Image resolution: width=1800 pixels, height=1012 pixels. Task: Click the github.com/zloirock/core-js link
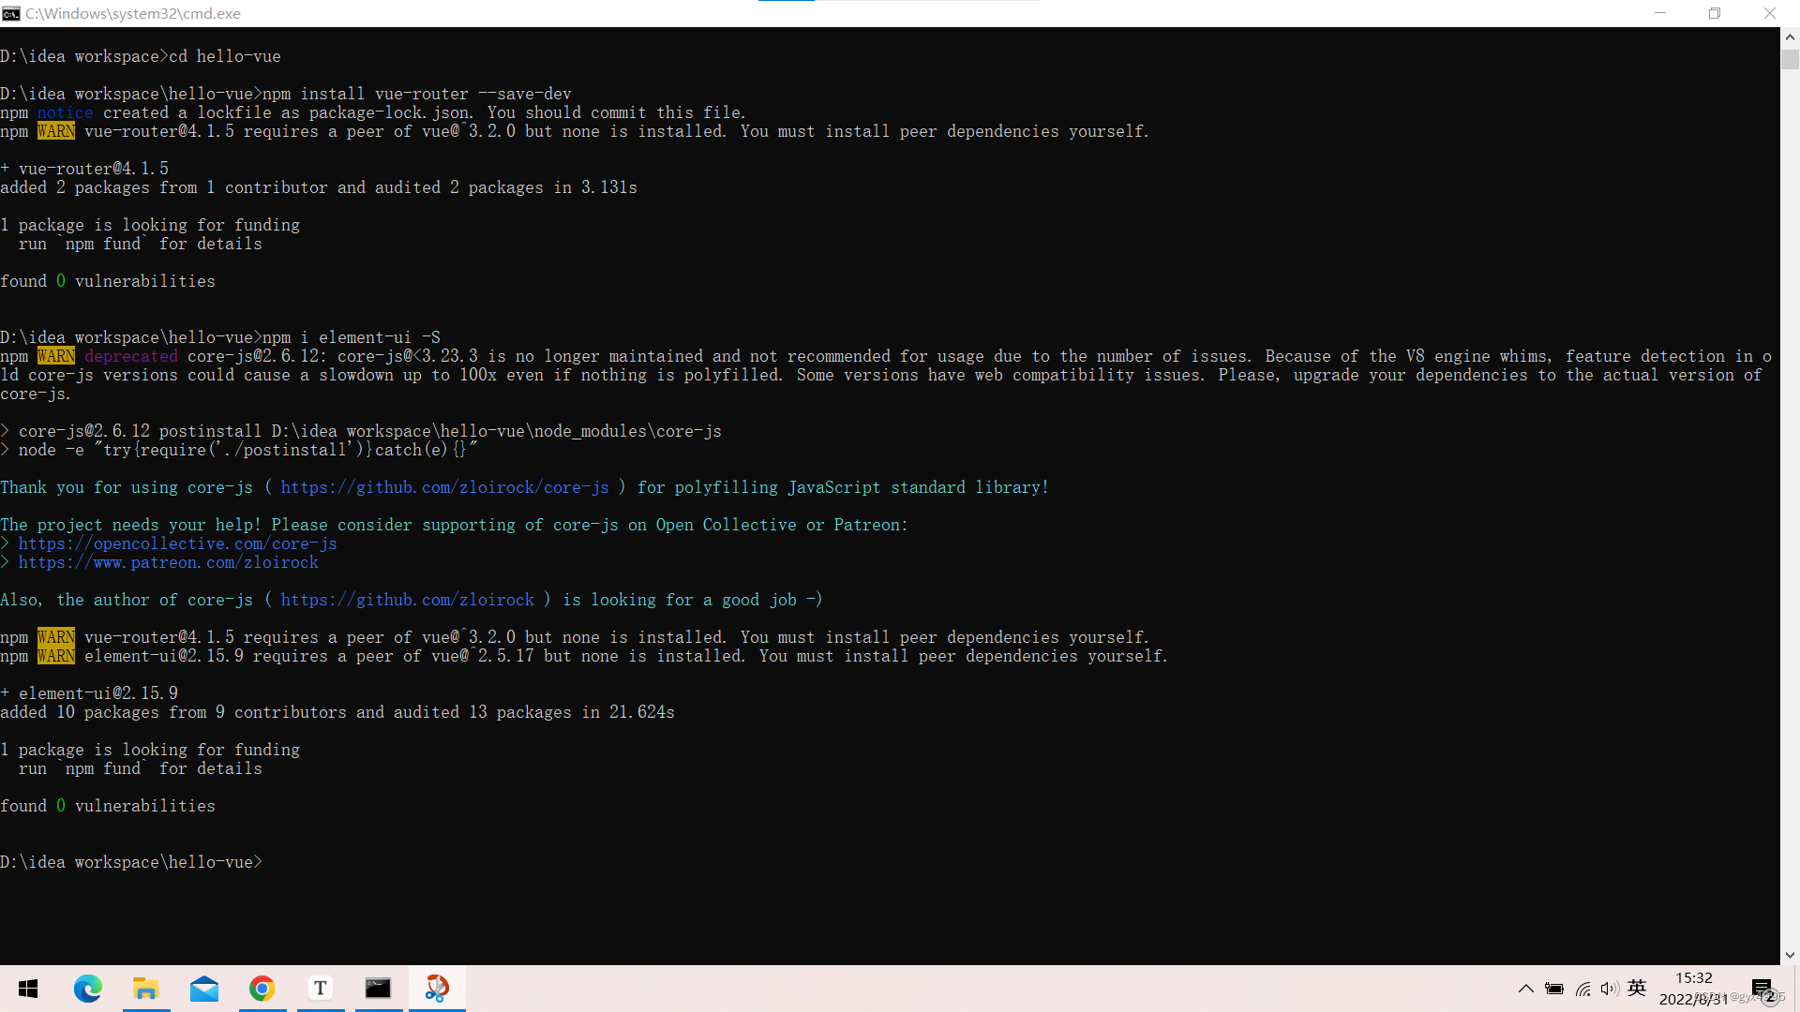[444, 487]
